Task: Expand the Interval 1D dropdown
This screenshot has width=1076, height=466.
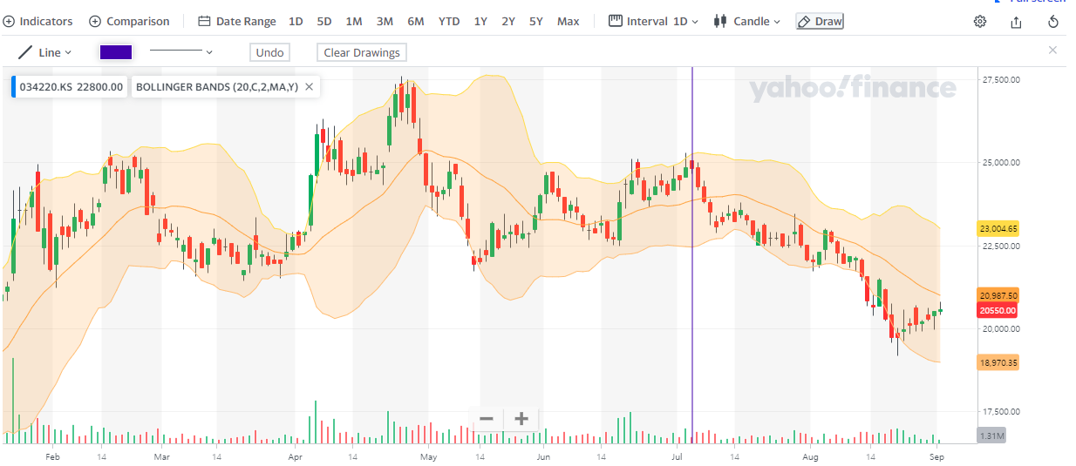Action: click(x=653, y=21)
